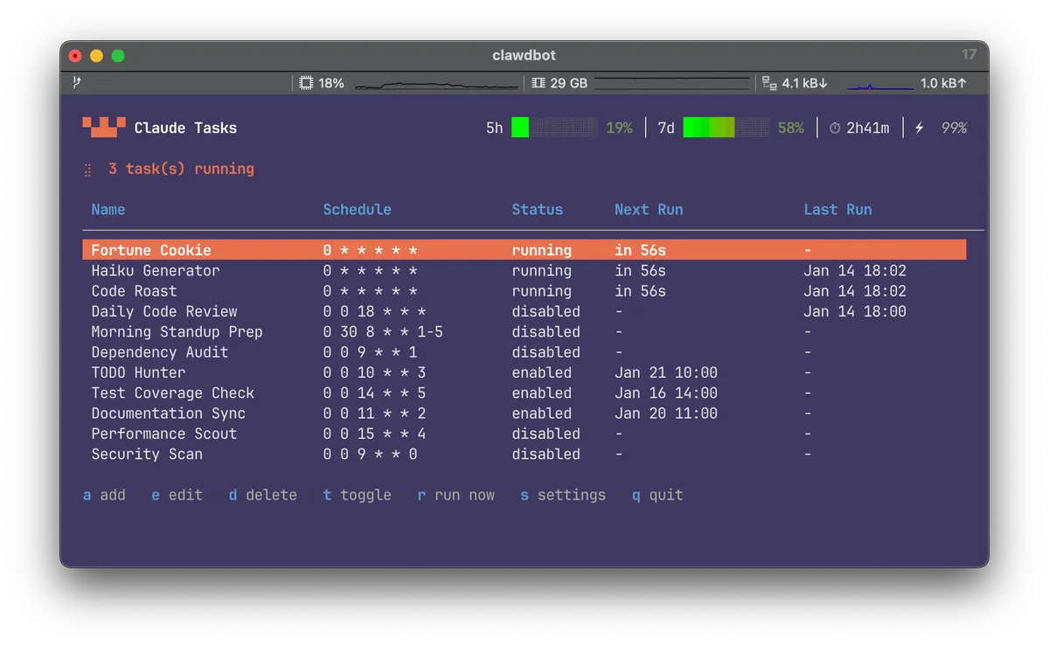Click the 'r run now' footer command
Viewport: 1049px width, 647px height.
click(455, 495)
